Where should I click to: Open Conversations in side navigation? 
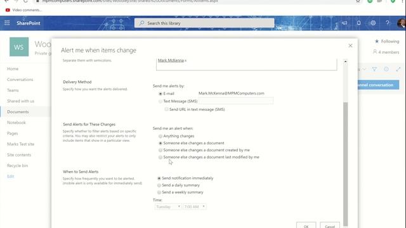coord(20,79)
